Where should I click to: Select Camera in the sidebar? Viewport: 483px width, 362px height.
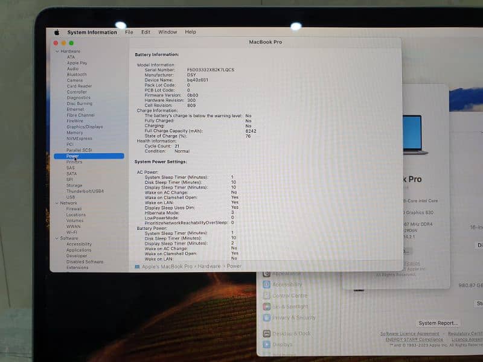(75, 80)
